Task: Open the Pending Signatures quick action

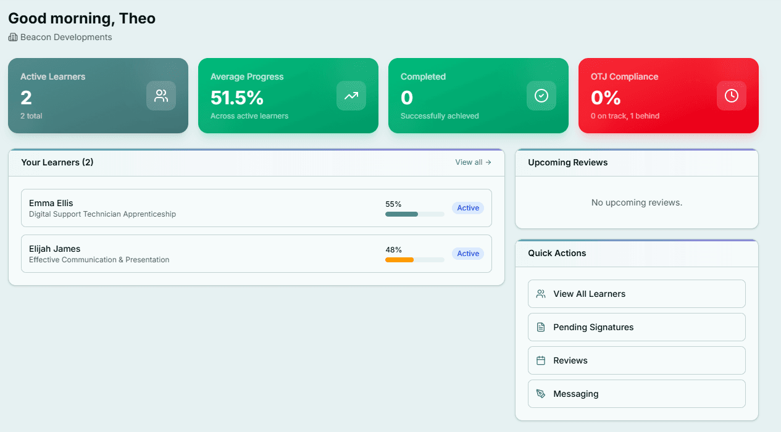Action: point(637,327)
